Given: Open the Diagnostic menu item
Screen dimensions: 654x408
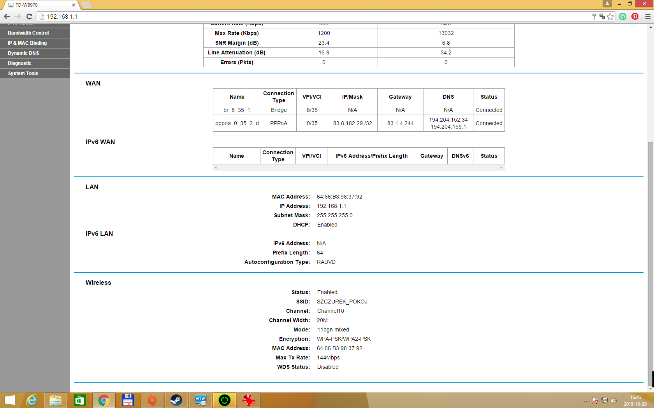Looking at the screenshot, I should tap(19, 63).
